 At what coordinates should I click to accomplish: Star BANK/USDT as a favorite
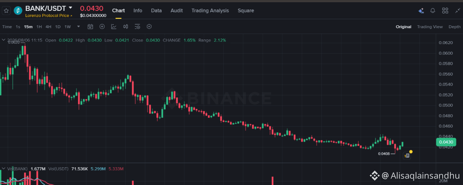[6, 11]
